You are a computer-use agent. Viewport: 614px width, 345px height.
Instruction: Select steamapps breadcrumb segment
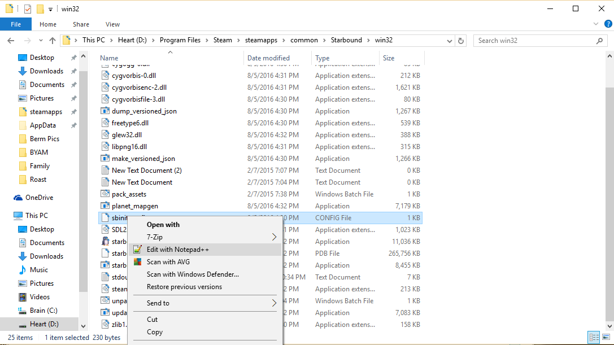coord(261,40)
